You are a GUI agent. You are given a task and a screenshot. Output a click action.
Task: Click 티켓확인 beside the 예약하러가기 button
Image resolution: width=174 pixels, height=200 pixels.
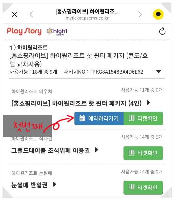[143, 118]
